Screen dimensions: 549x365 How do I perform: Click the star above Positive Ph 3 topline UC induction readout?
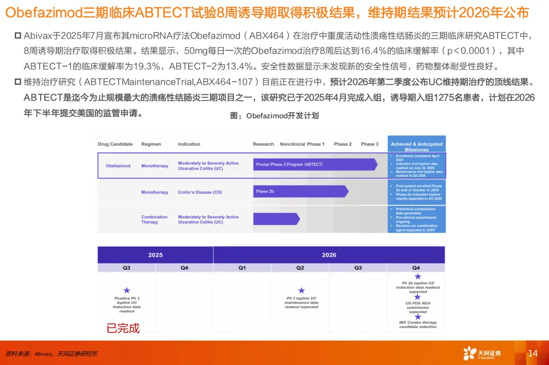click(x=127, y=290)
